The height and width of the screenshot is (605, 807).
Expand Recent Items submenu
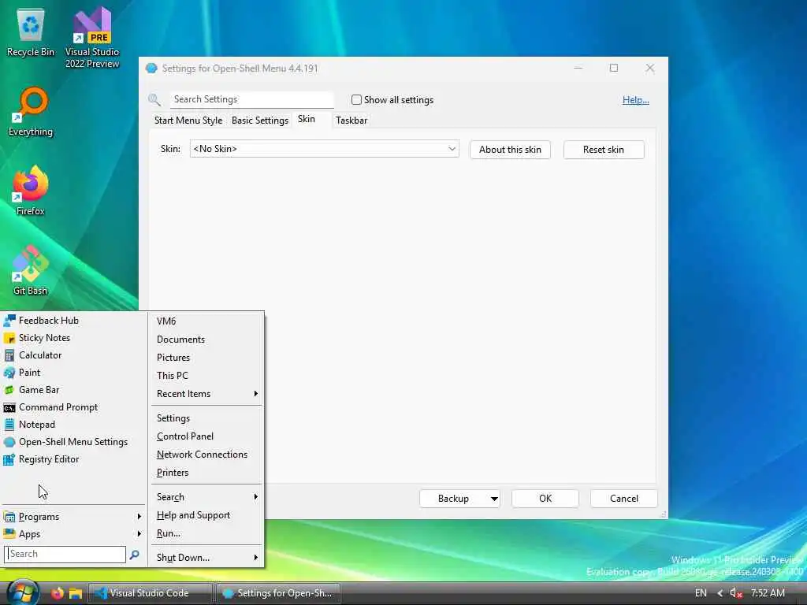pyautogui.click(x=207, y=394)
